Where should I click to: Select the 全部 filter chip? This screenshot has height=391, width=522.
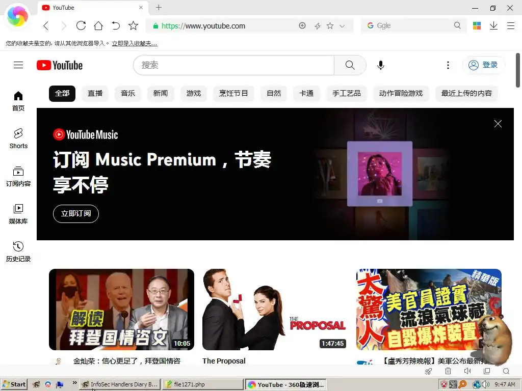[x=62, y=94]
